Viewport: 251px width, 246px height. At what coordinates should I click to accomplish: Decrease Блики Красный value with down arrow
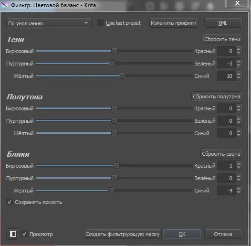(x=239, y=168)
